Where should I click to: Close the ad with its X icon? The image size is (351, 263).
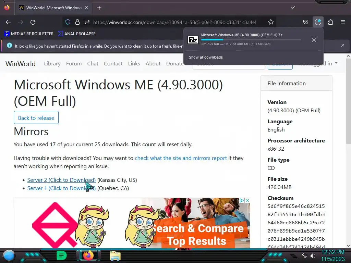(x=247, y=200)
